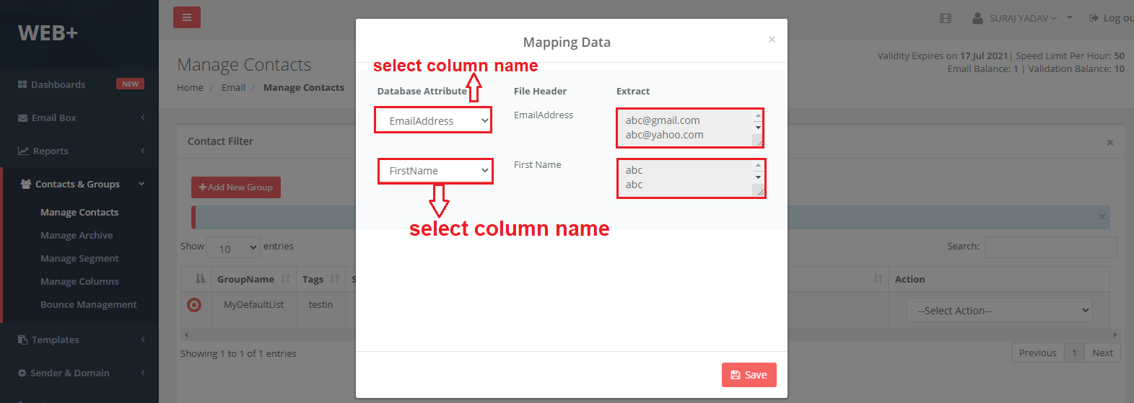Click the contacts Search input field
1134x403 pixels.
click(1050, 247)
